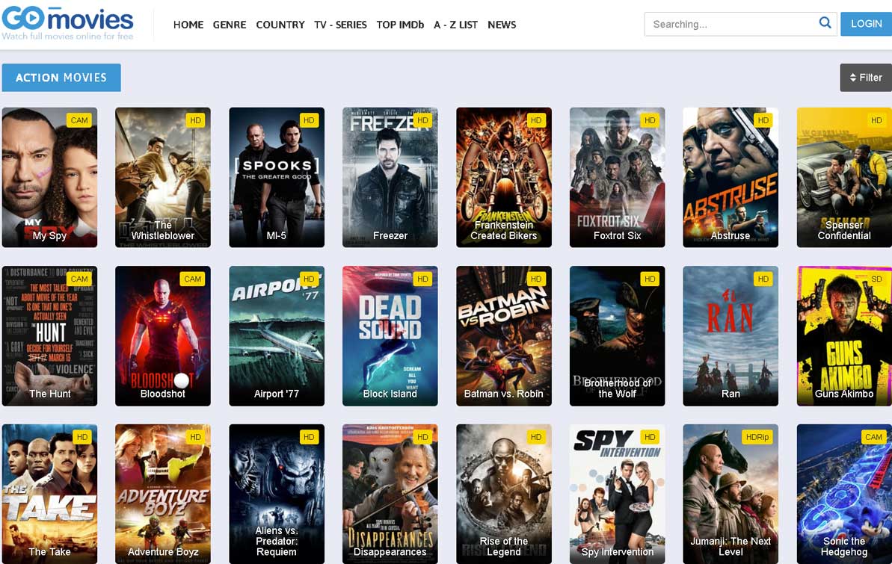Click the HD badge on Freezer
Viewport: 892px width, 564px height.
coord(422,120)
